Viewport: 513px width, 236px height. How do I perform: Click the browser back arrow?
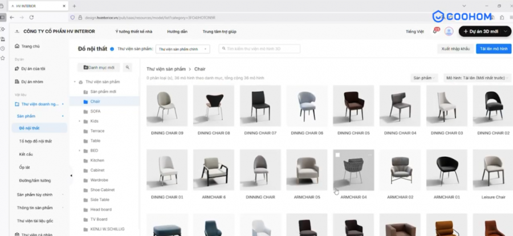tap(12, 17)
